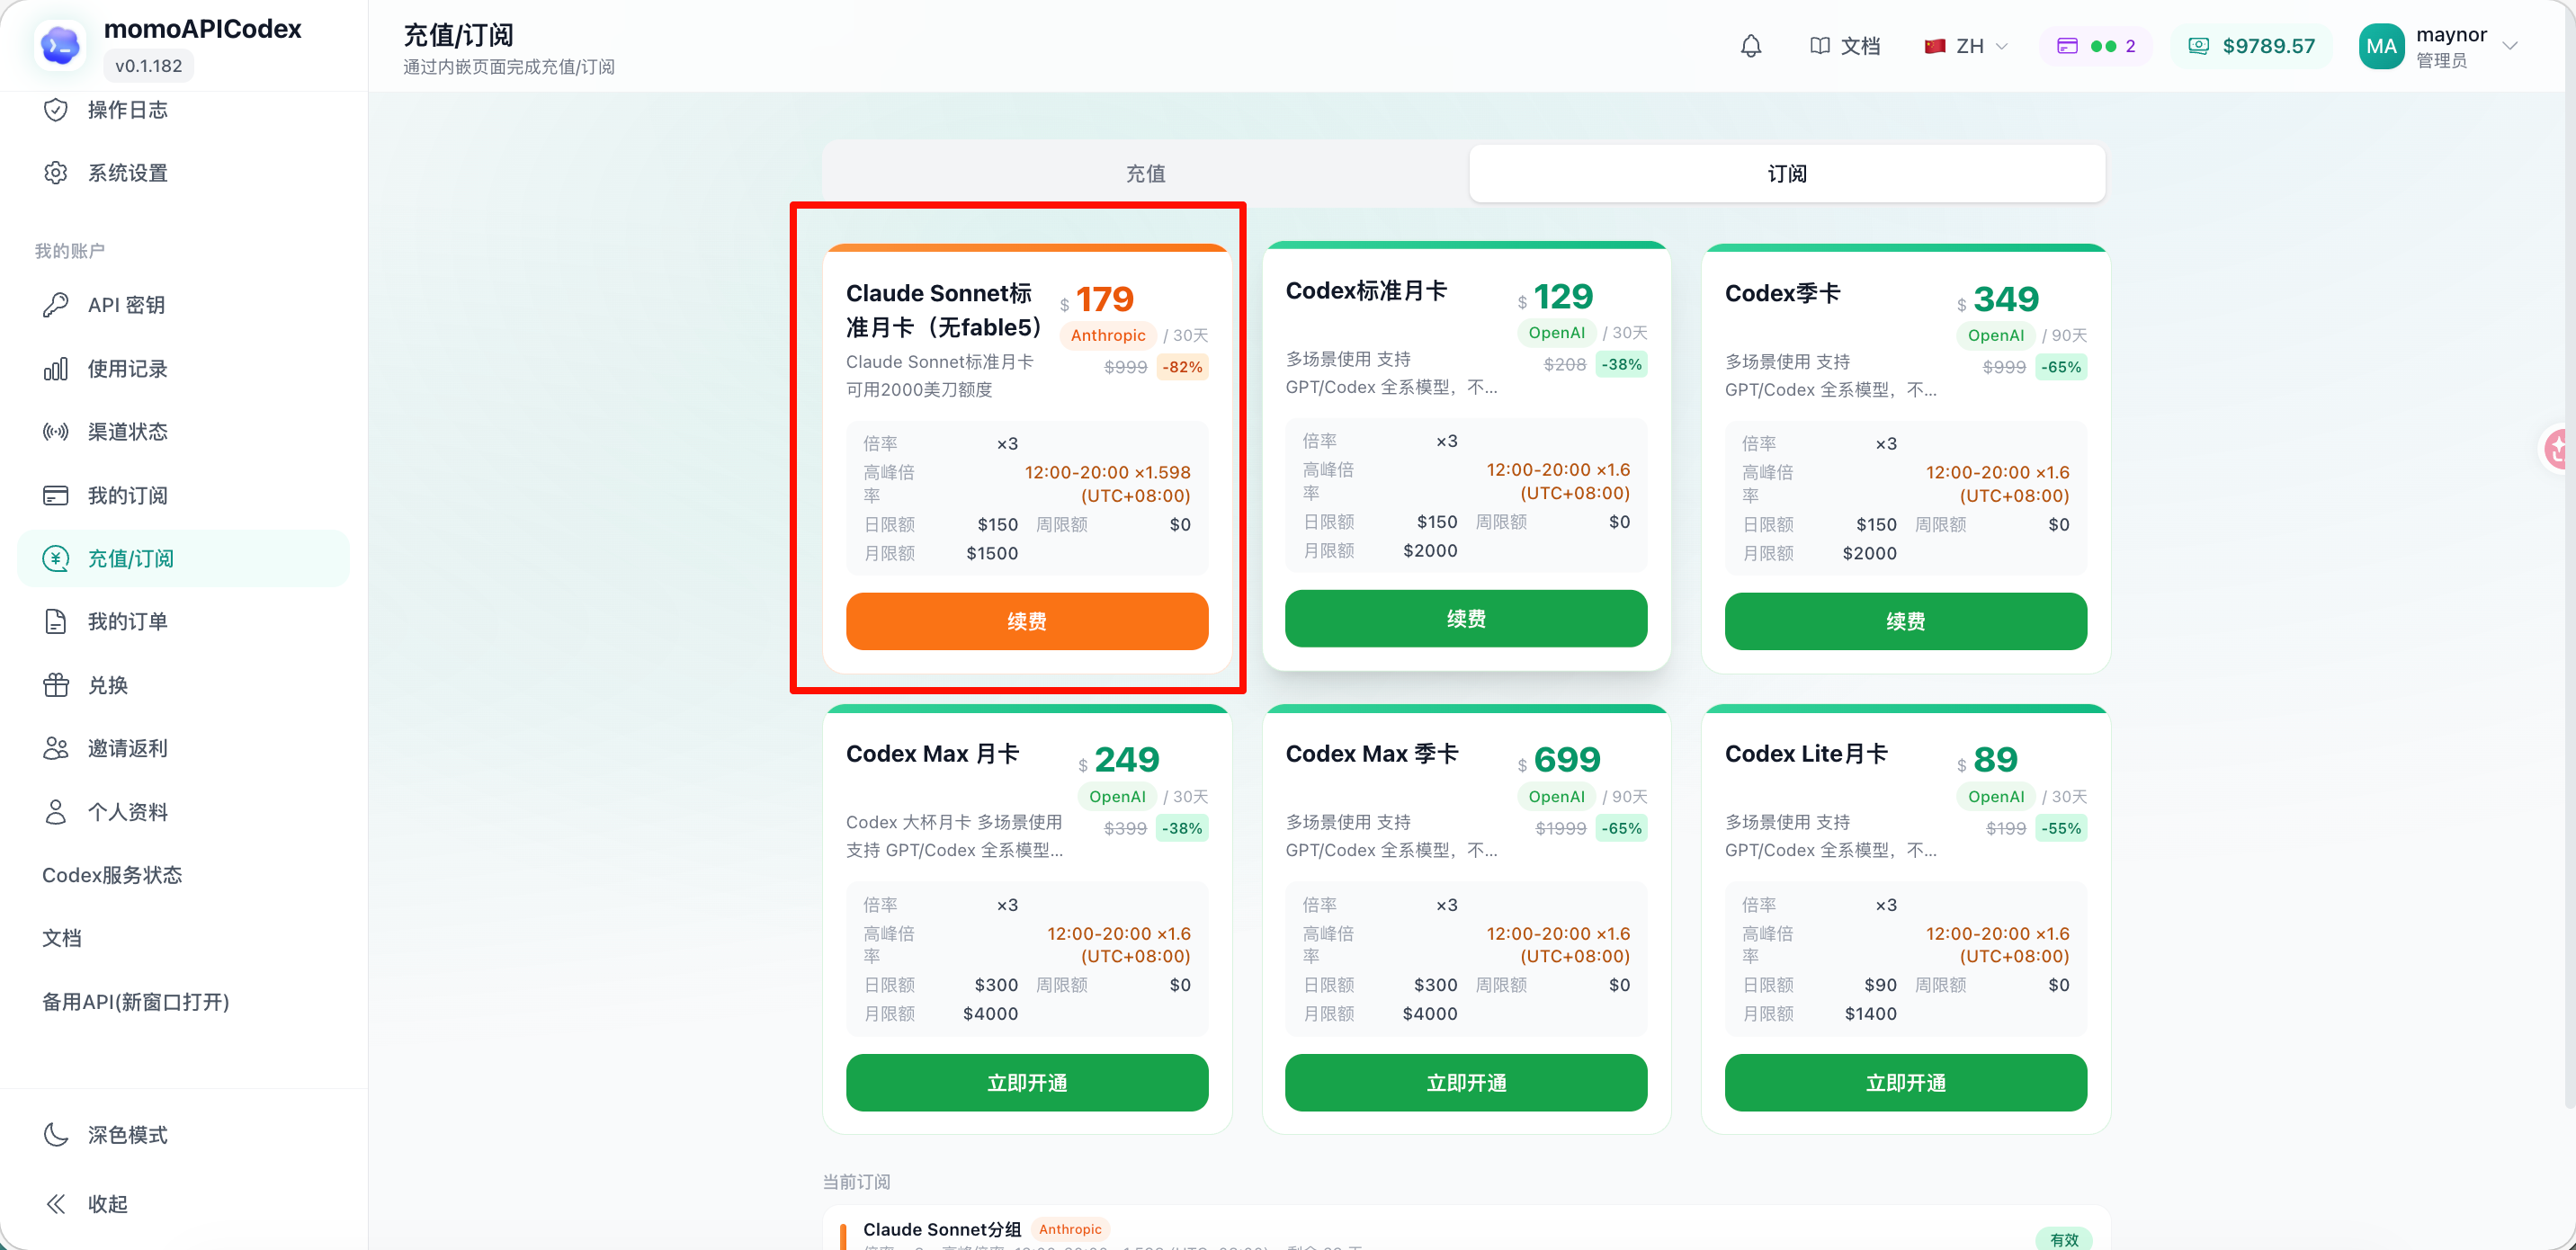Screen dimensions: 2576x1250
Task: Click the v0.1.182 version badge
Action: click(149, 66)
